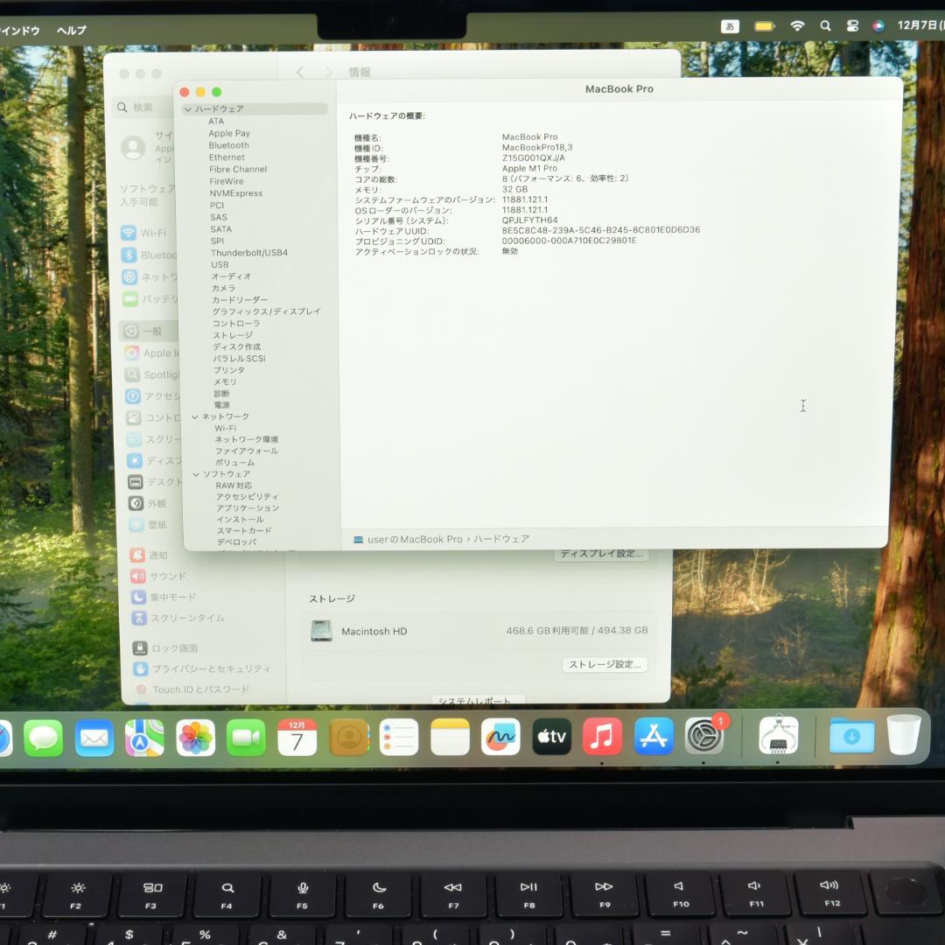Open Messages app in the Dock
The width and height of the screenshot is (945, 945).
tap(43, 738)
